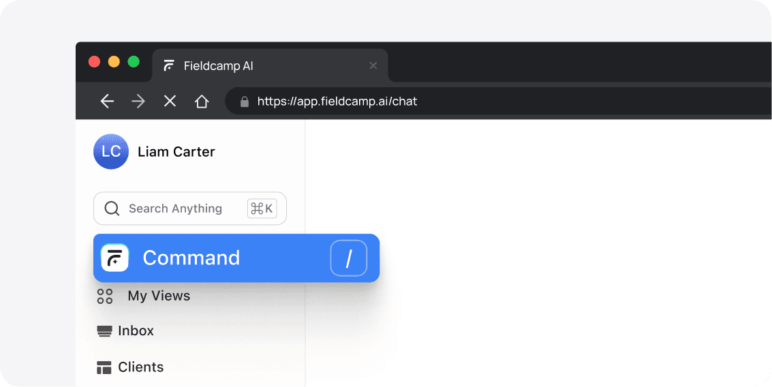The image size is (772, 387).
Task: Go to the browser home page
Action: point(202,102)
